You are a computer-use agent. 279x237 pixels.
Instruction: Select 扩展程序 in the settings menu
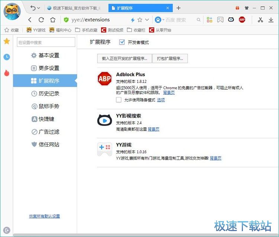[45, 81]
